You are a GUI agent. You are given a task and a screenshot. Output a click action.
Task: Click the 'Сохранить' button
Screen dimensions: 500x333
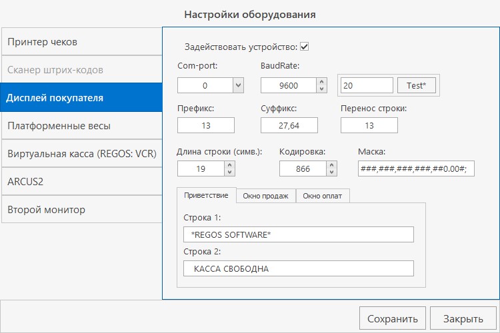[392, 318]
